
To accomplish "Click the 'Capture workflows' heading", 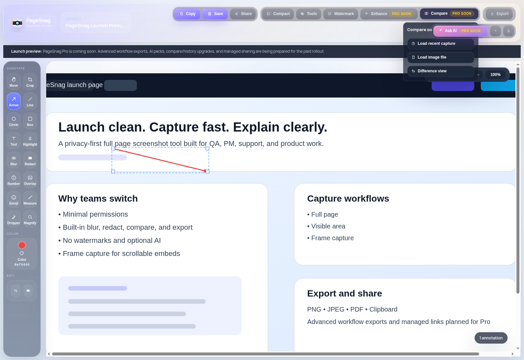I will [348, 199].
